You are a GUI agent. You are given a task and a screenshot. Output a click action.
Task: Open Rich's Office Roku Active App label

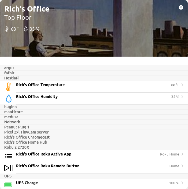[44, 154]
